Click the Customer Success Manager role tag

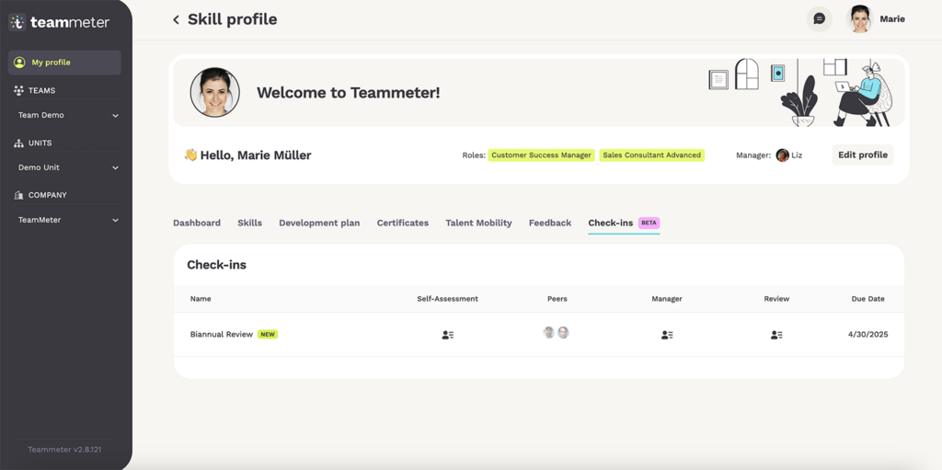541,155
